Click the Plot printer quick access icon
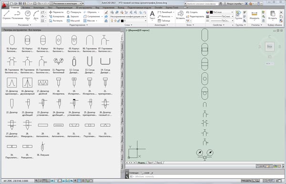The height and width of the screenshot is (184, 286). 35,3
